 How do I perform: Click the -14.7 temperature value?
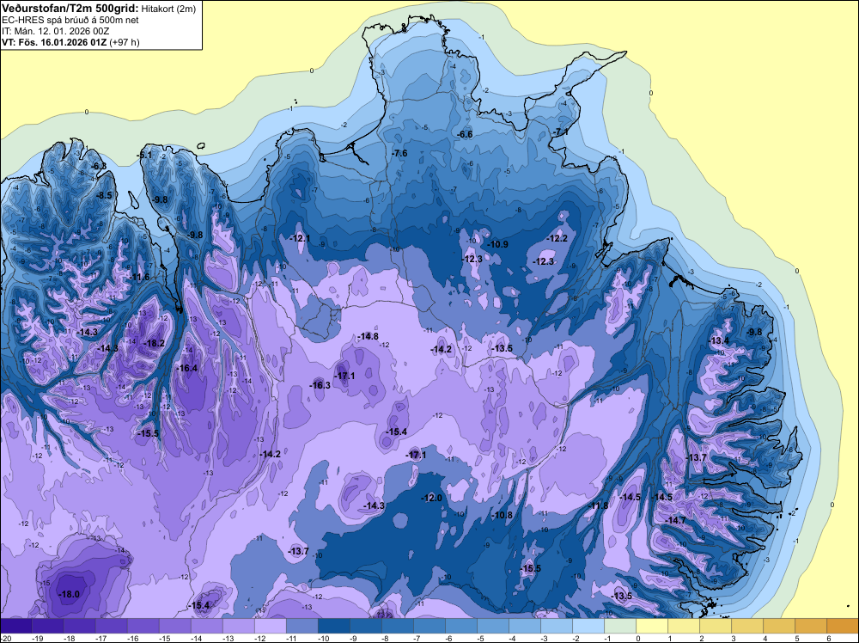(675, 520)
